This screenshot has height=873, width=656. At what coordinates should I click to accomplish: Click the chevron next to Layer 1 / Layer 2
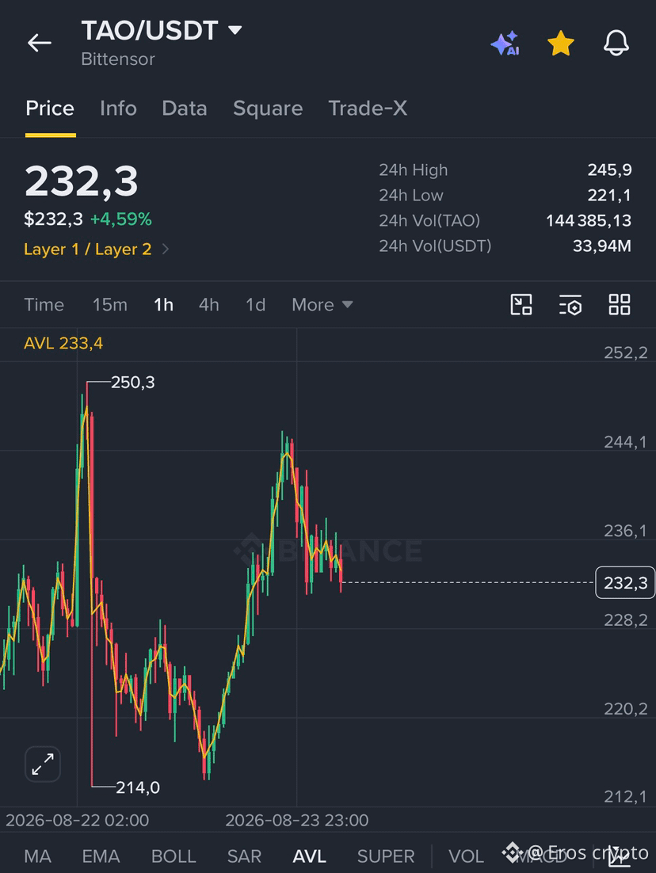[166, 249]
